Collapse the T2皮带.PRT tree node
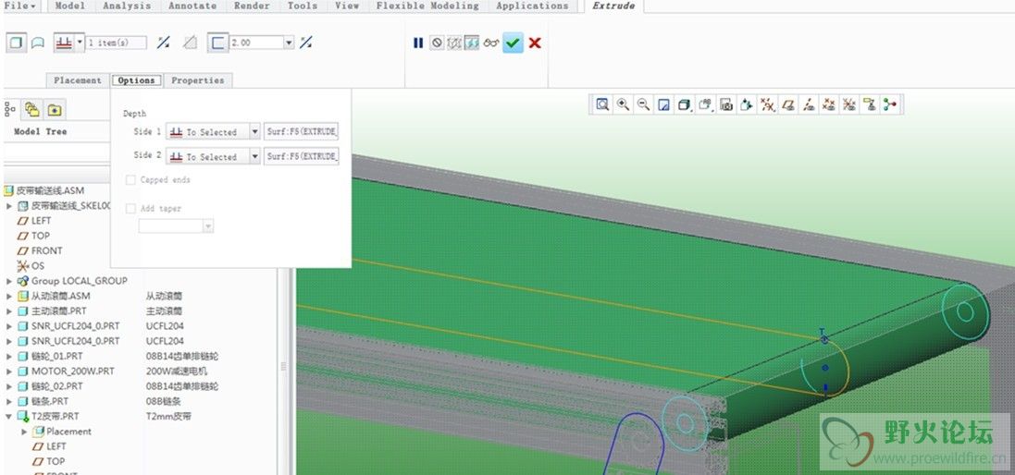The image size is (1015, 475). pos(9,417)
